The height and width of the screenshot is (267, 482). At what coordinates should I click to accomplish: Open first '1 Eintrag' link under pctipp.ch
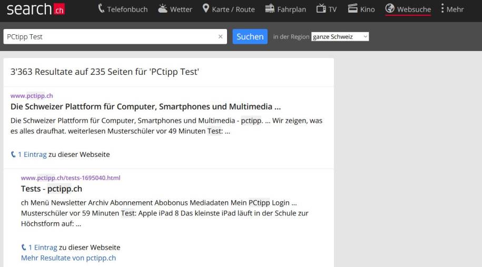click(32, 154)
